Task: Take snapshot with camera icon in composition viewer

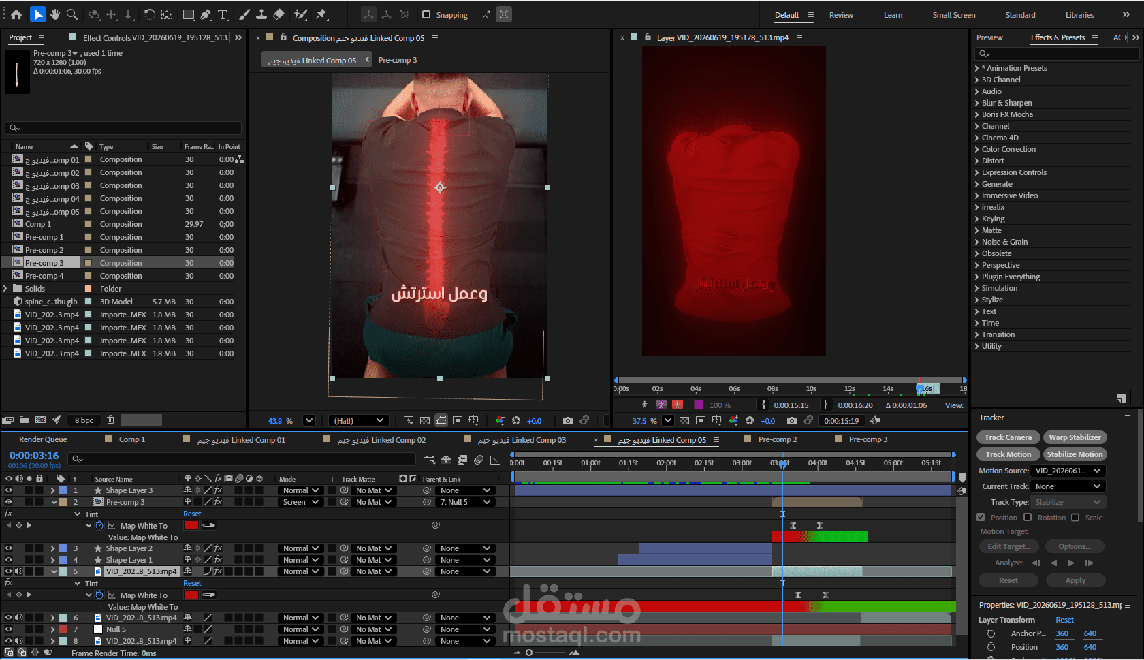Action: coord(568,421)
